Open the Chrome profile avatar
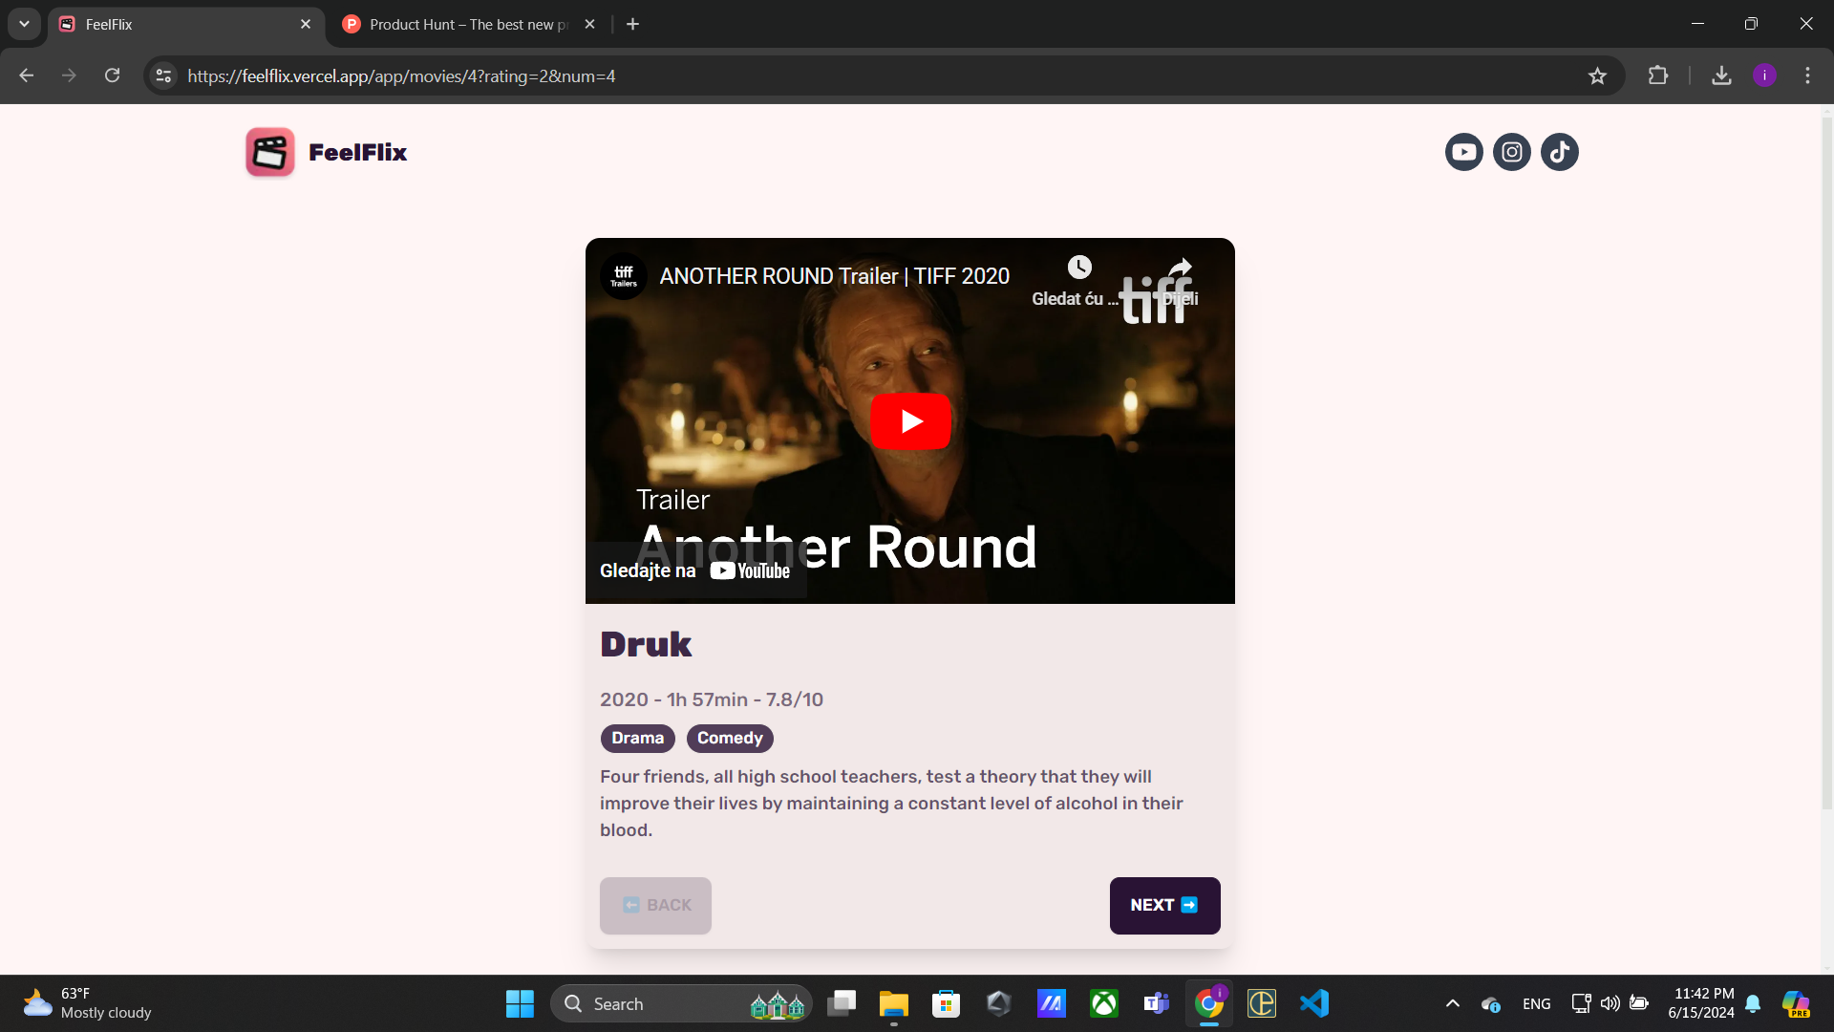This screenshot has height=1032, width=1834. click(x=1764, y=75)
